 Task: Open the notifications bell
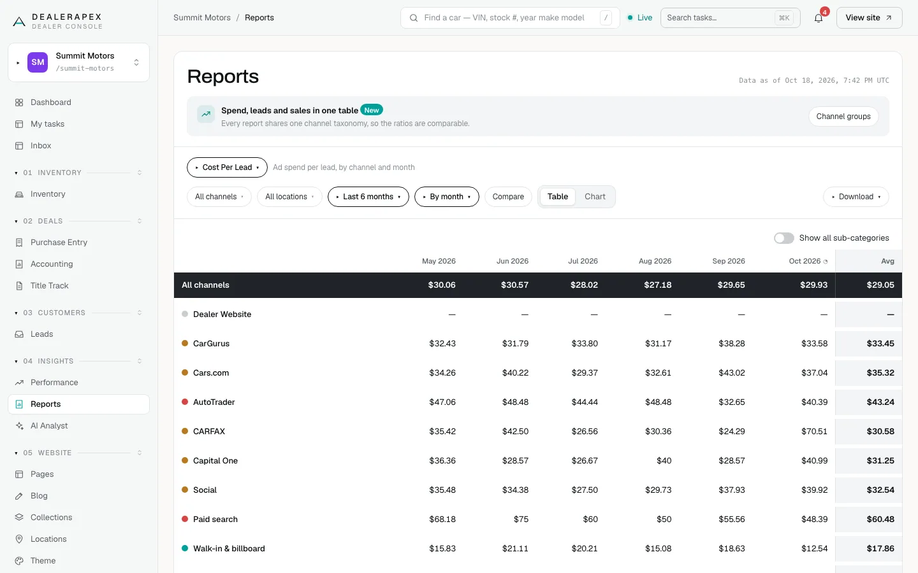[x=819, y=18]
